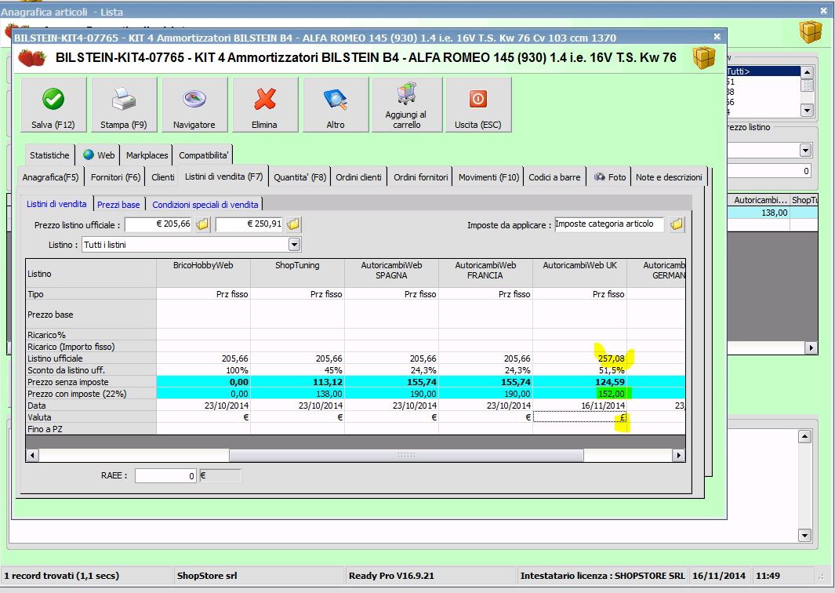Open the Altro magnifier icon

[x=336, y=99]
